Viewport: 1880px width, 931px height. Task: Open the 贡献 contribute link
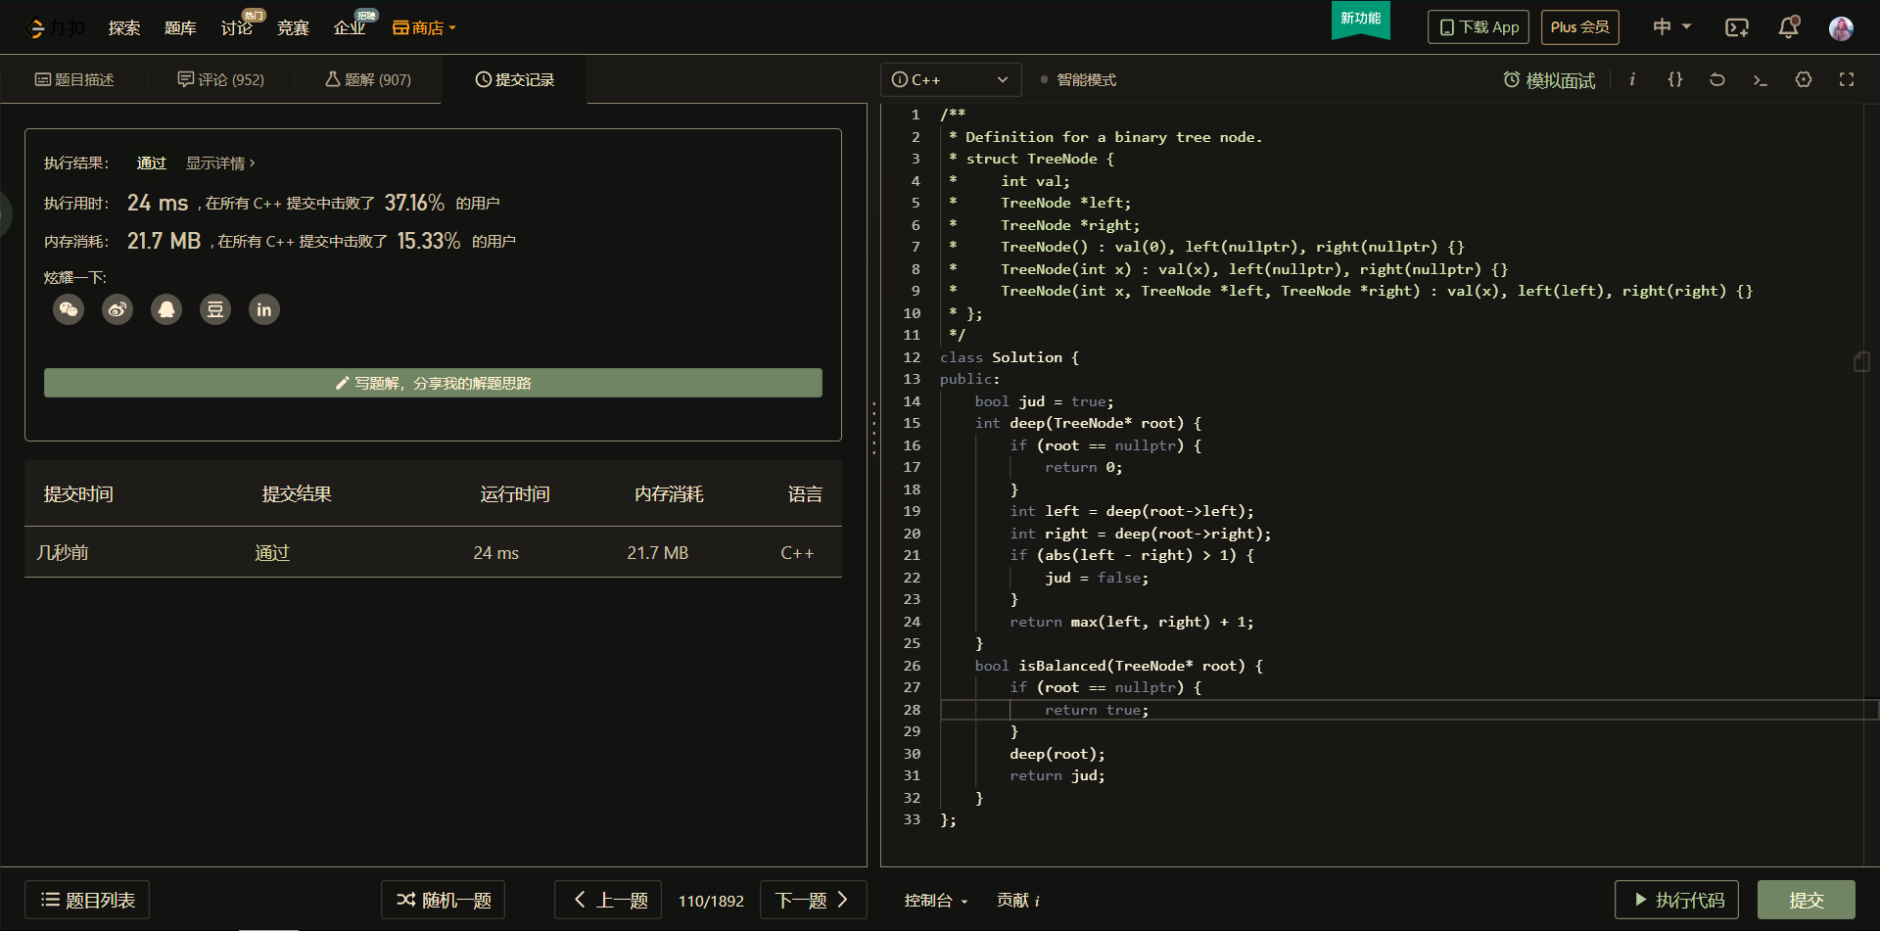[x=1018, y=901]
